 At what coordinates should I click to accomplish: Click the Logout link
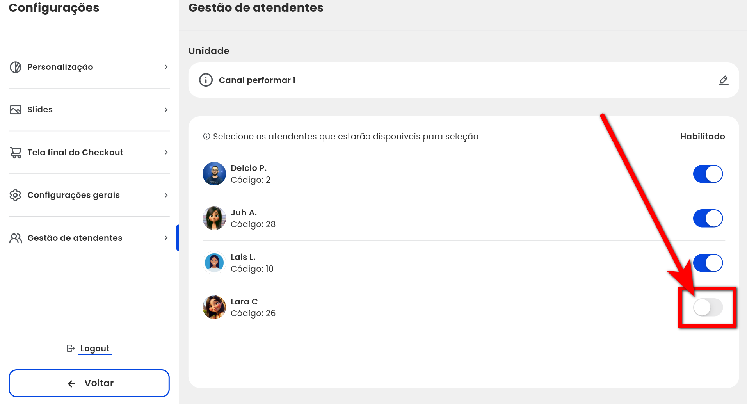[95, 348]
